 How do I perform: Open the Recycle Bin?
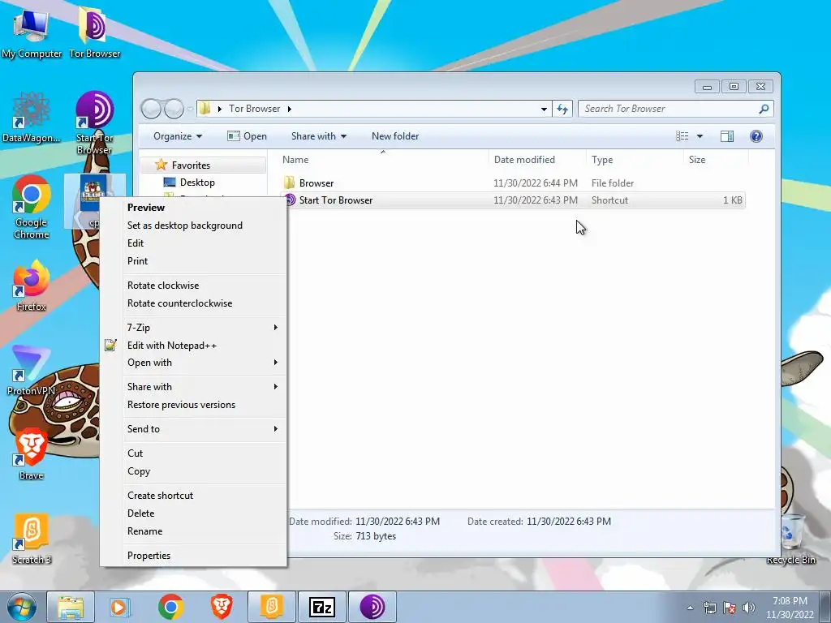[x=792, y=539]
